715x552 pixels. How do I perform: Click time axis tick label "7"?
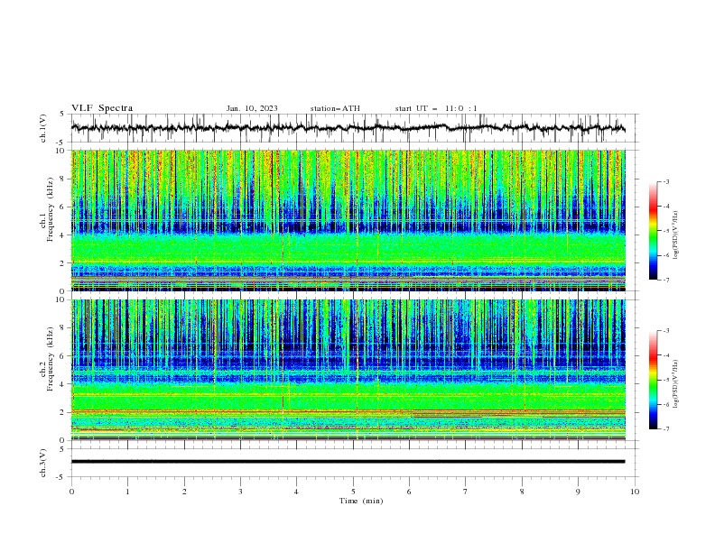[x=466, y=492]
